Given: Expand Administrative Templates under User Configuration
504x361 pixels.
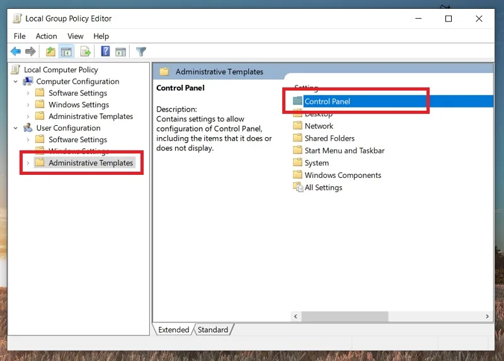Looking at the screenshot, I should pos(28,163).
